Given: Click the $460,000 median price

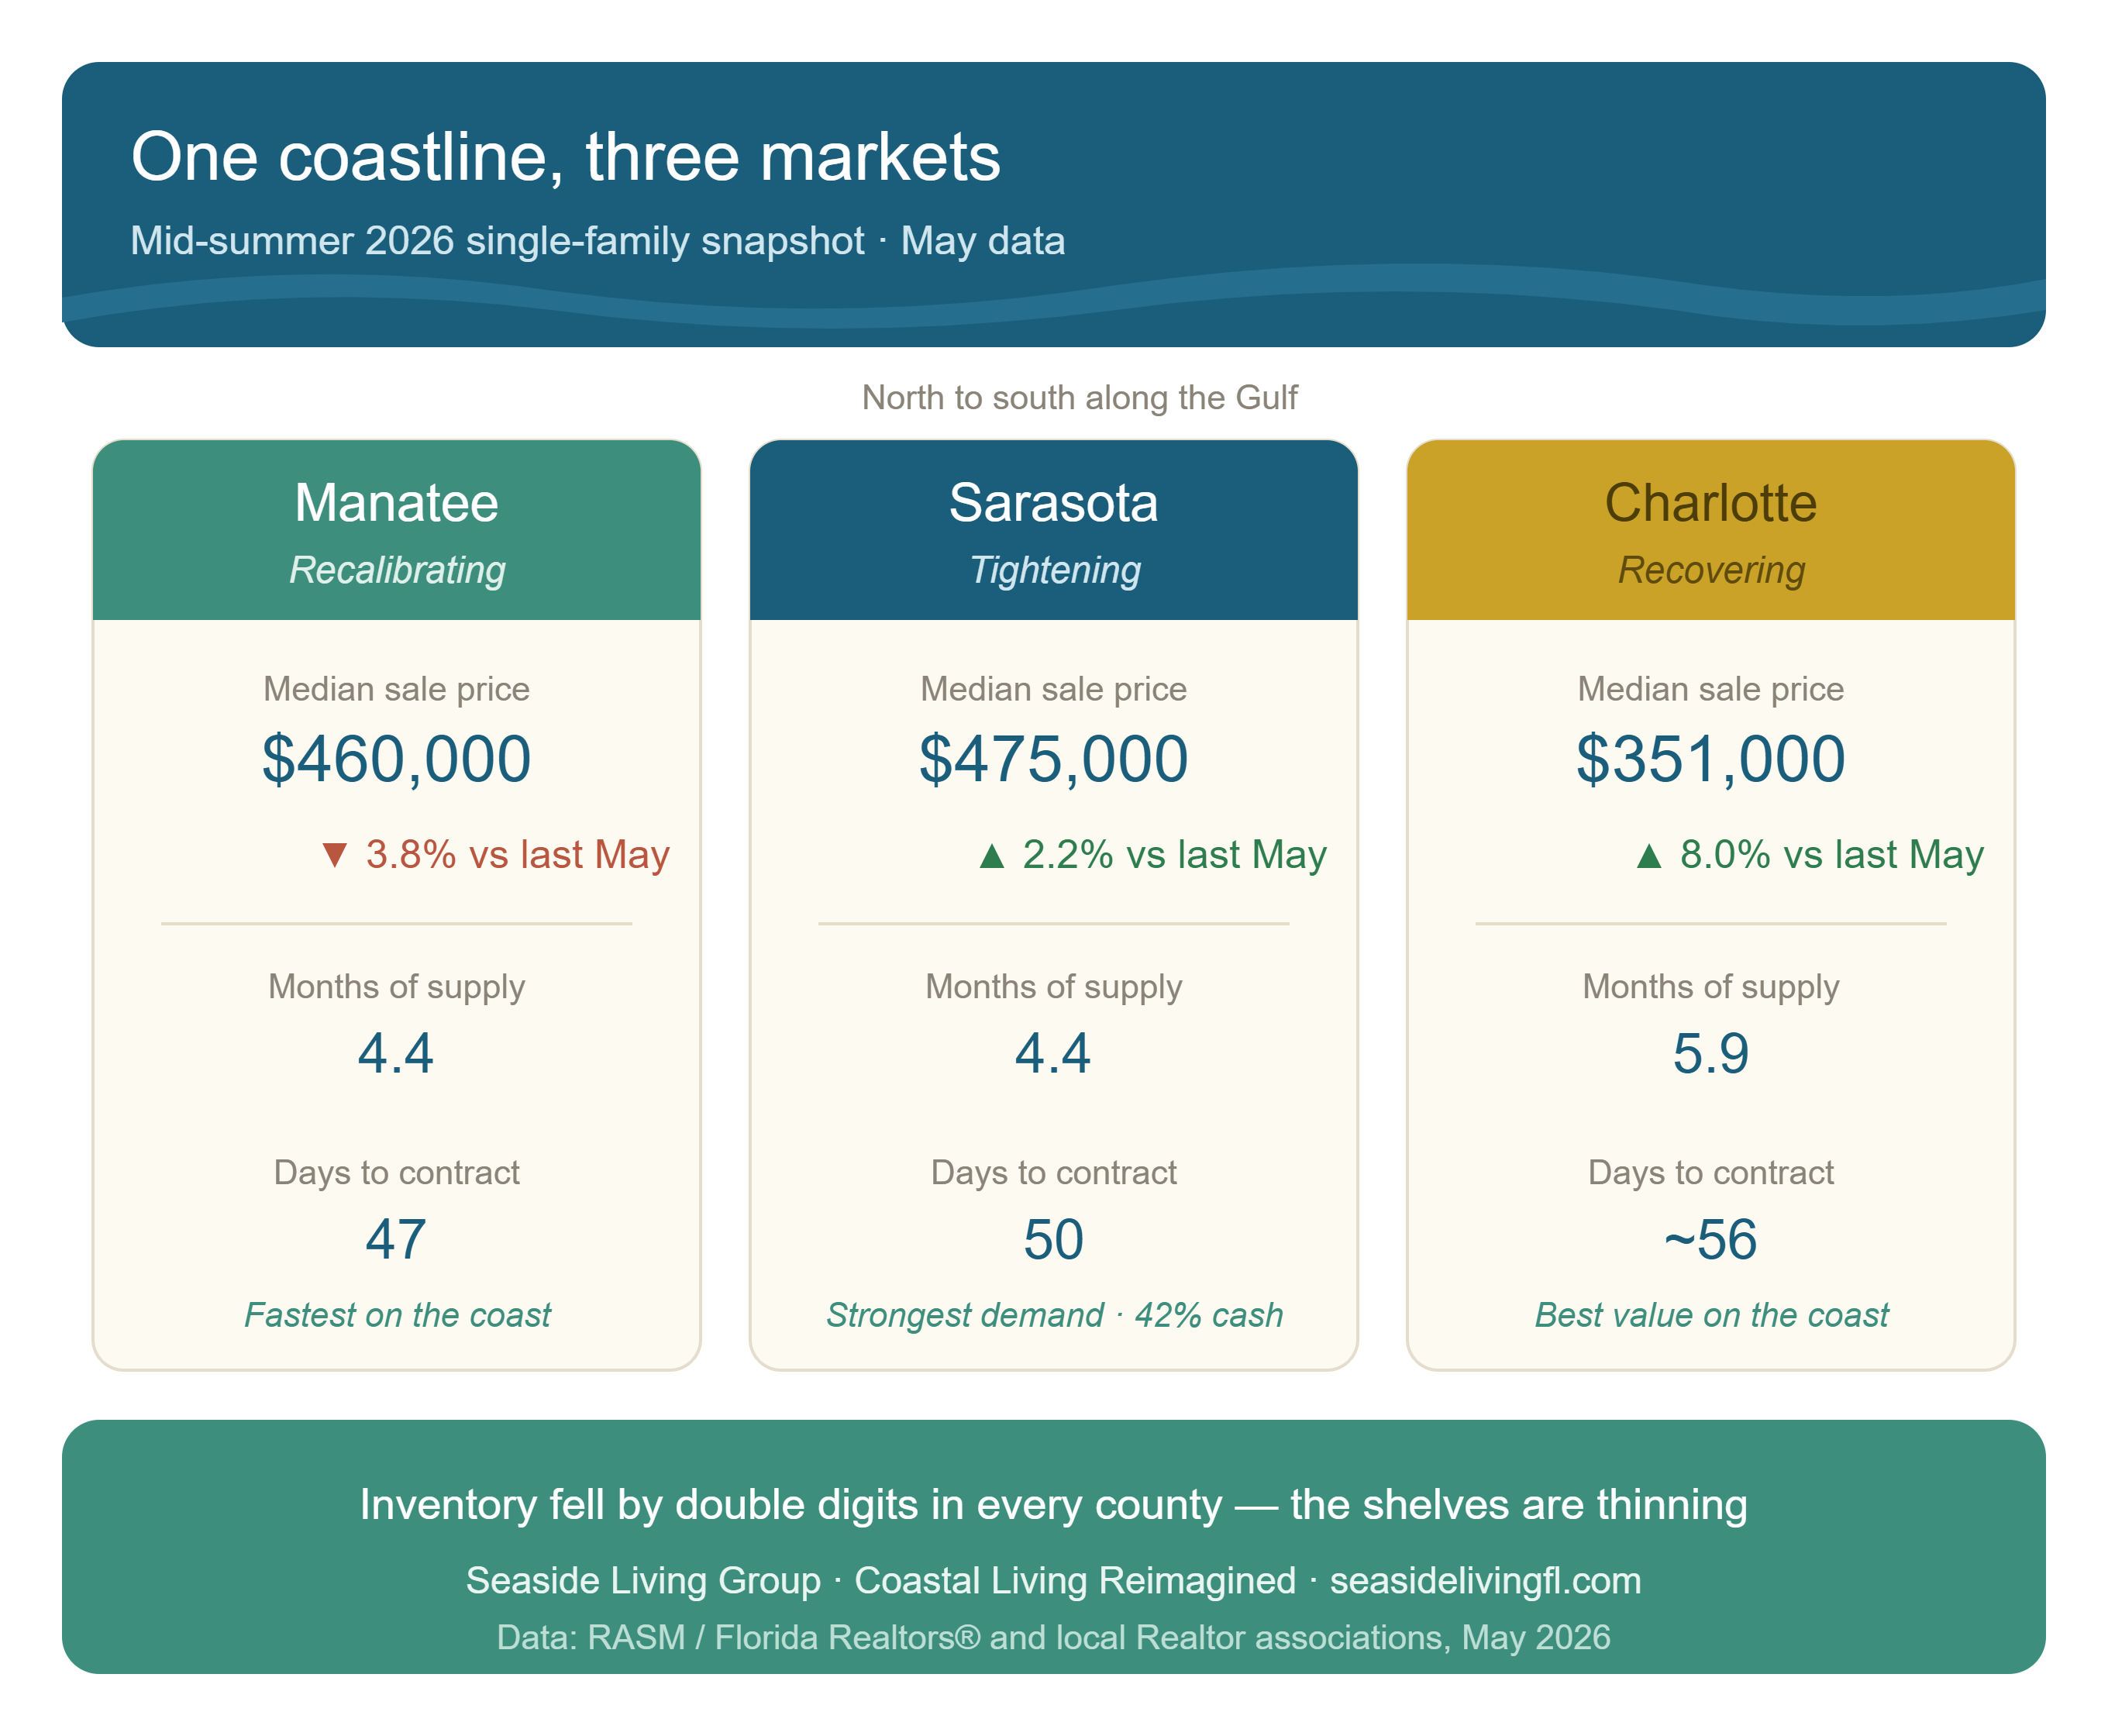Looking at the screenshot, I should [x=396, y=759].
